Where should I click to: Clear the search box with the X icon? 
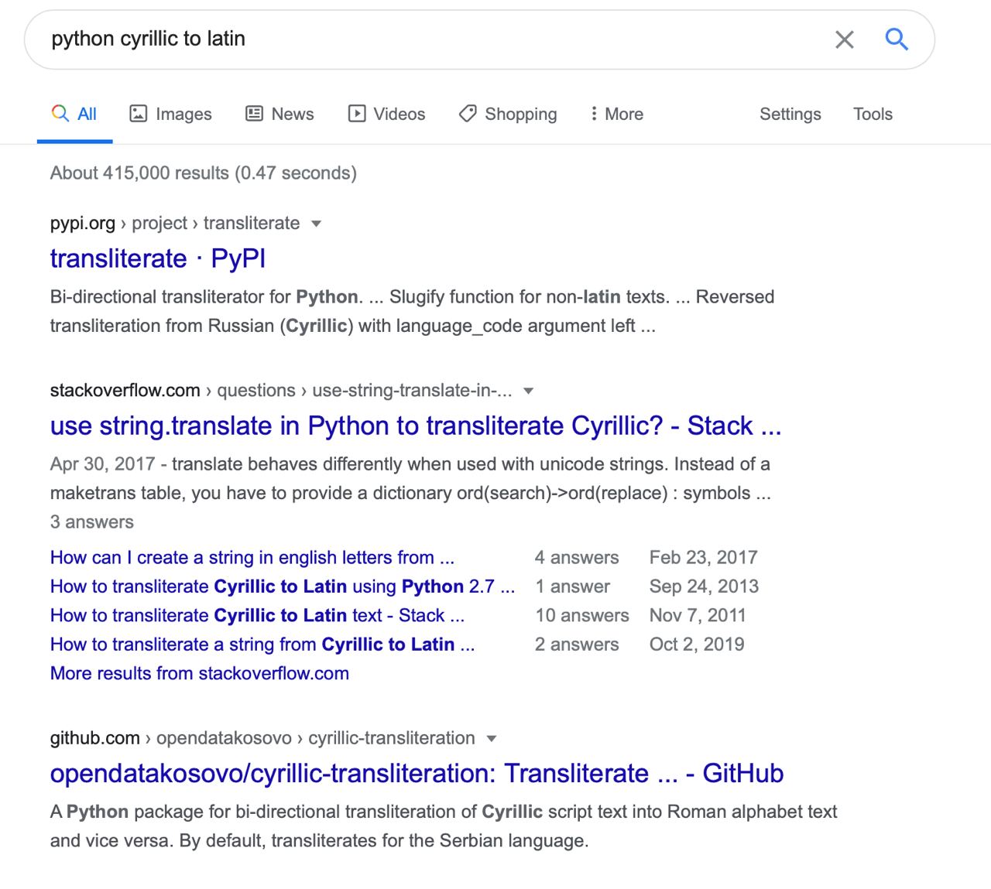coord(845,39)
